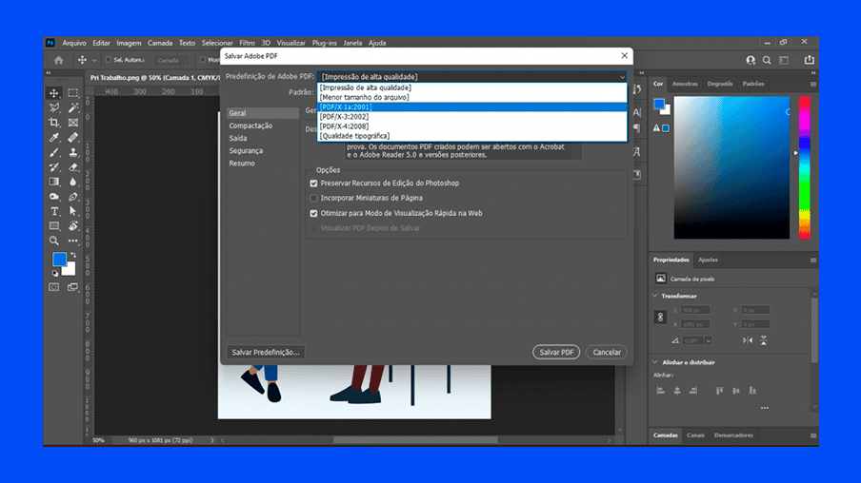Select the Brush tool
This screenshot has width=861, height=483.
click(x=54, y=152)
